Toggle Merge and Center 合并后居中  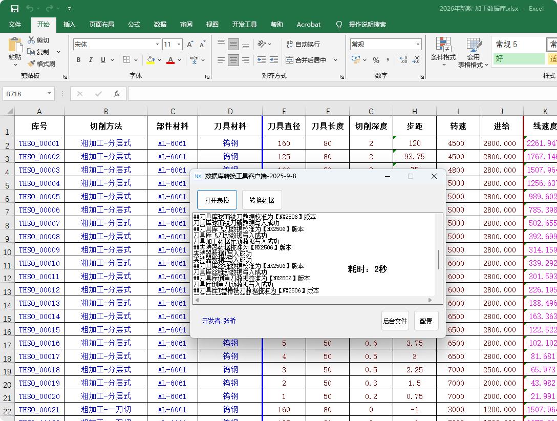[x=306, y=60]
